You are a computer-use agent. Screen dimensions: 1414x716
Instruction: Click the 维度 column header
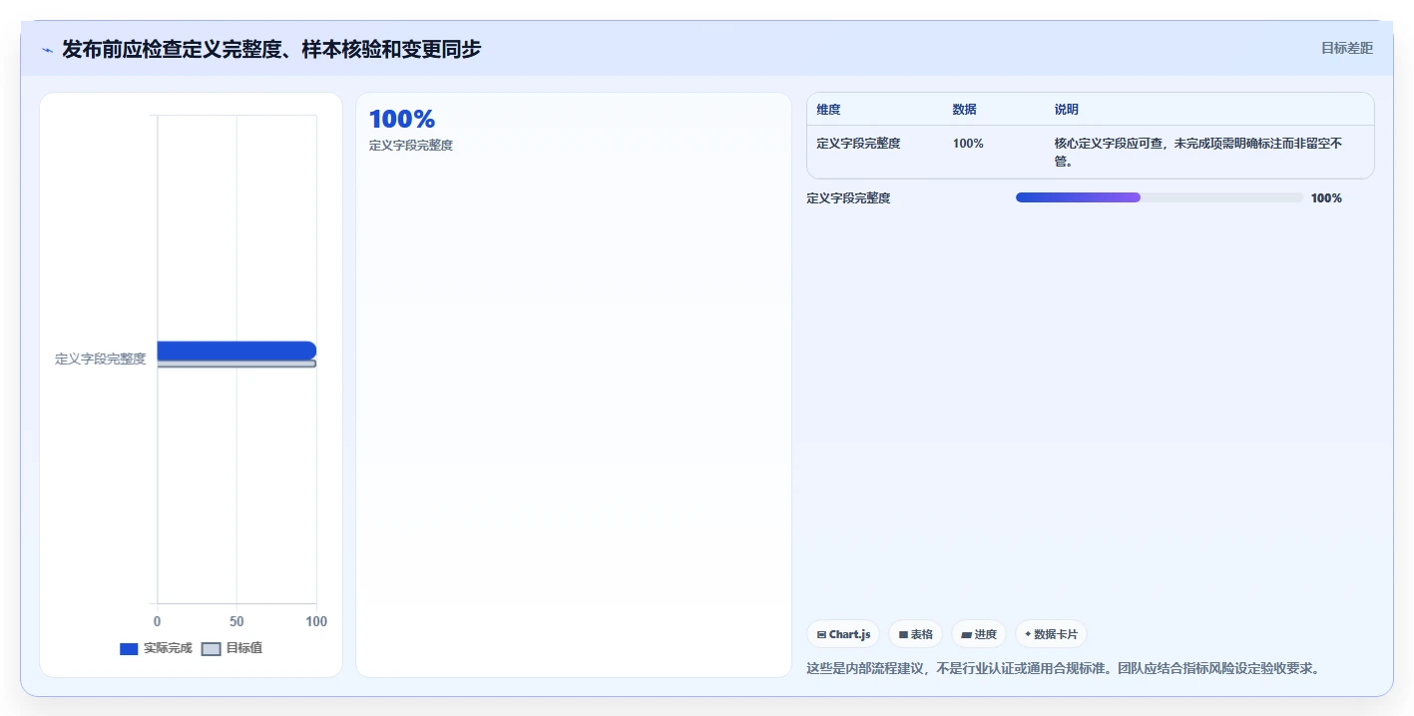pos(828,110)
